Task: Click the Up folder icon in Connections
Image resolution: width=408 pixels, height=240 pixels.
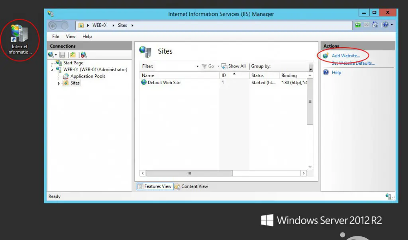Action: pyautogui.click(x=73, y=55)
